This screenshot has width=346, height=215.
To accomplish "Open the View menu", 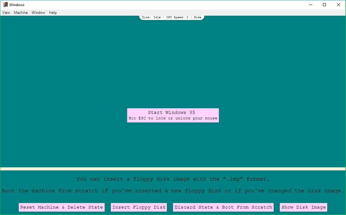I will (6, 13).
